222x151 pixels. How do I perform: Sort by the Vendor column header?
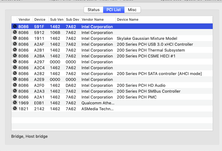click(x=24, y=19)
